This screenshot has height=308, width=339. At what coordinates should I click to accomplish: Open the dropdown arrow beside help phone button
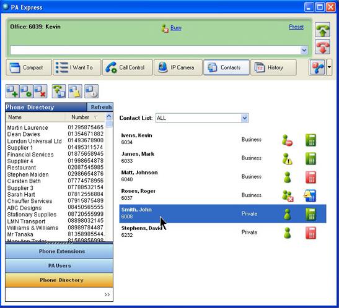[x=329, y=67]
